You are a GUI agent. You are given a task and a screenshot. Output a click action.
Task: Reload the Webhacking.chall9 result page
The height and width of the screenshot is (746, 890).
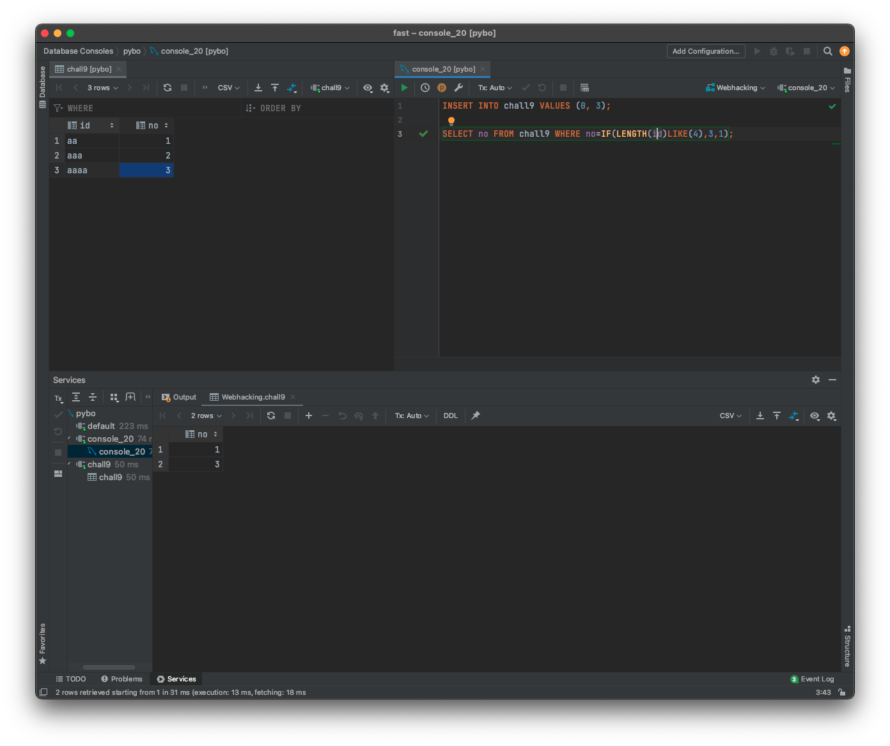click(271, 416)
